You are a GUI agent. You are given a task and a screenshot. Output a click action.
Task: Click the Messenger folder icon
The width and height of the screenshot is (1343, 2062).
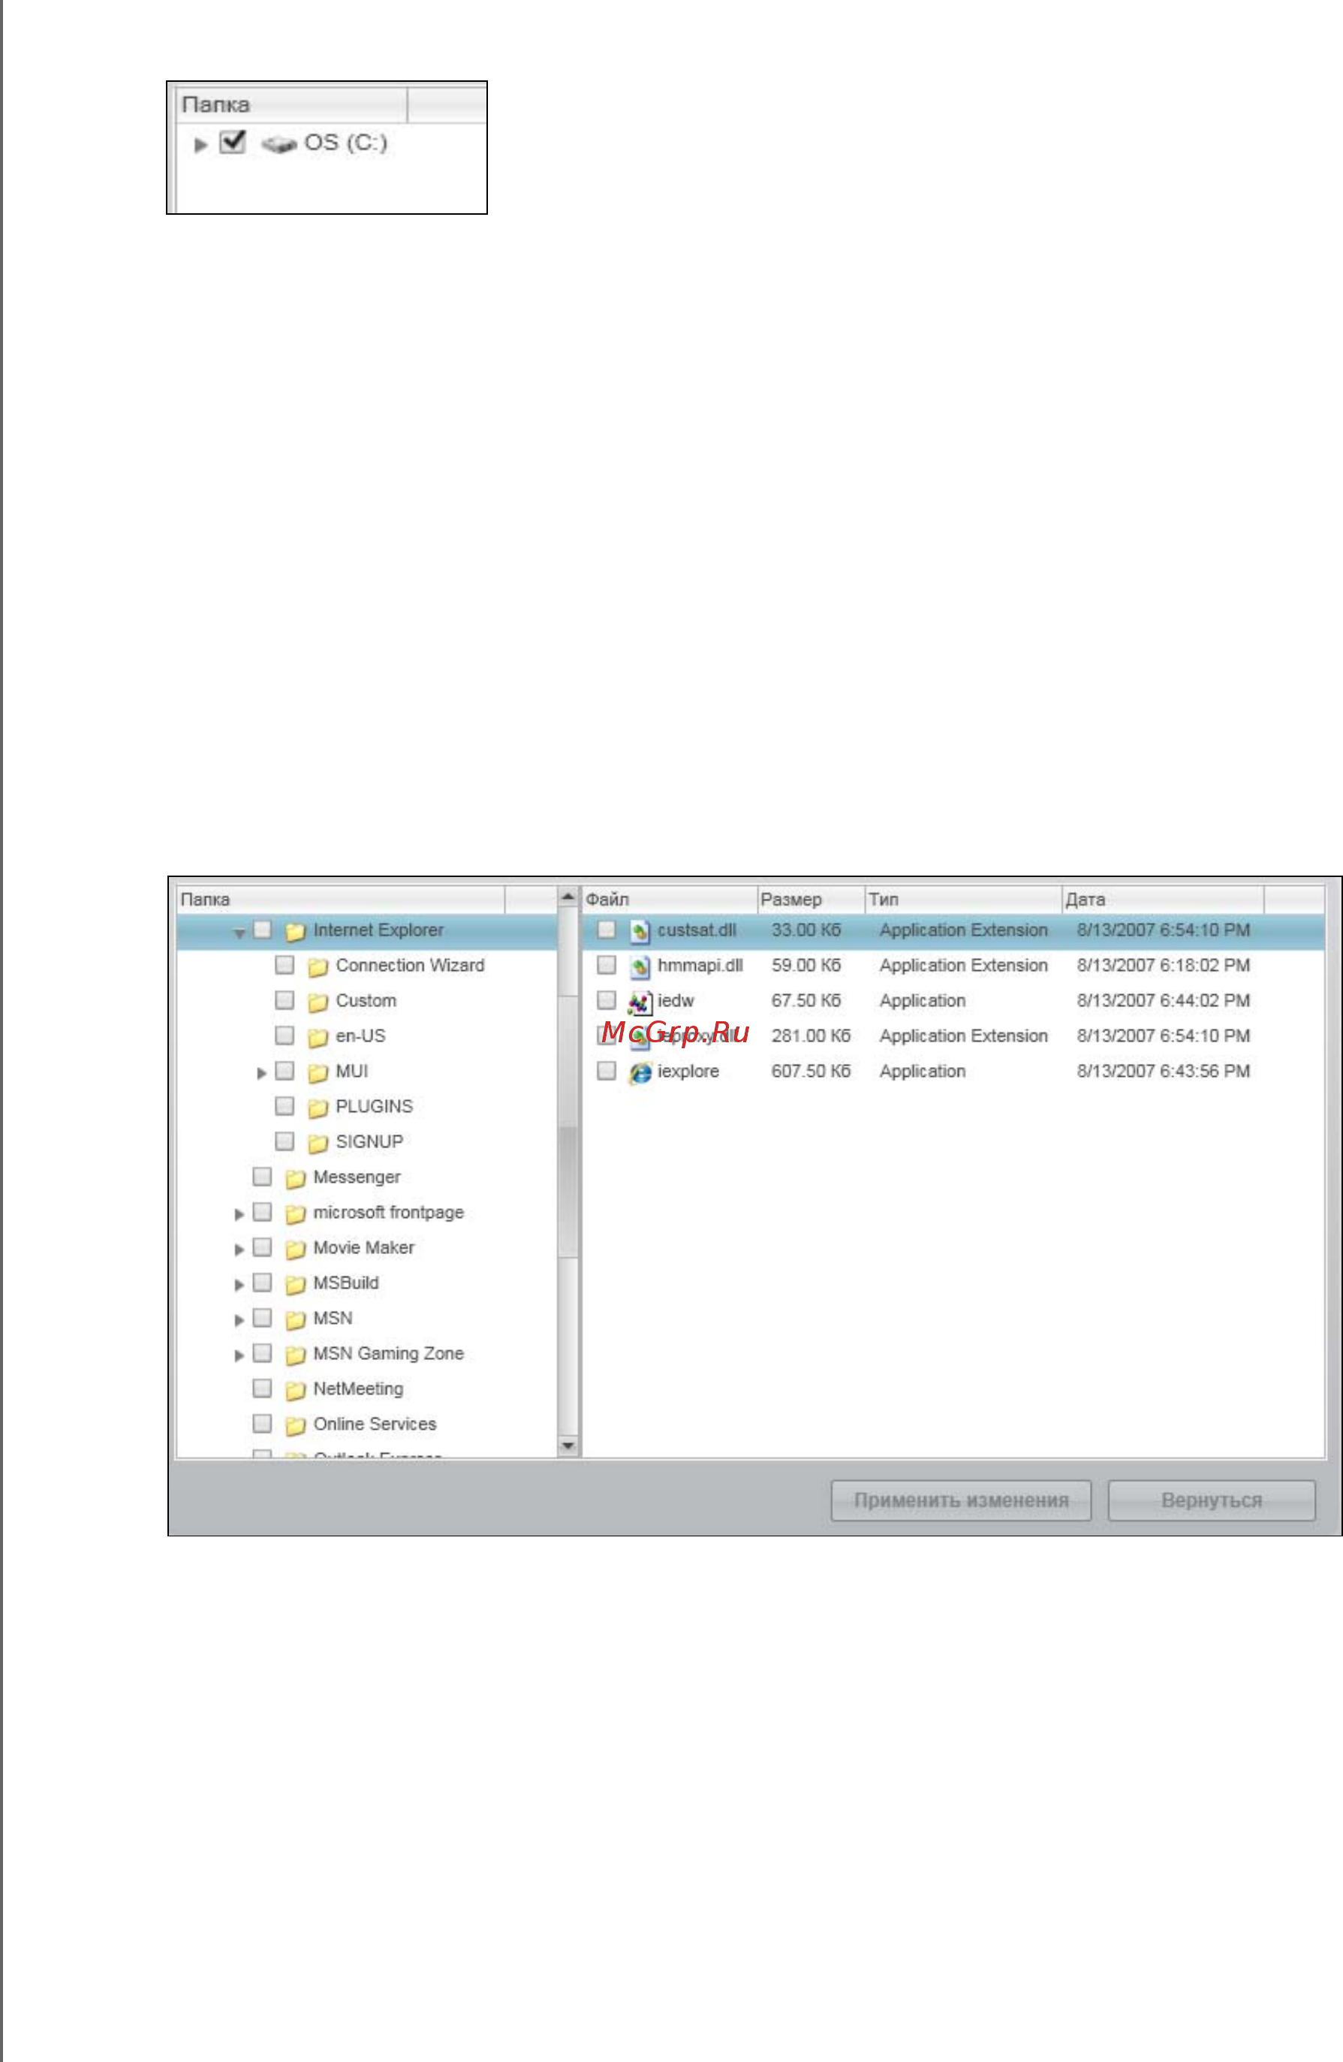point(295,1178)
